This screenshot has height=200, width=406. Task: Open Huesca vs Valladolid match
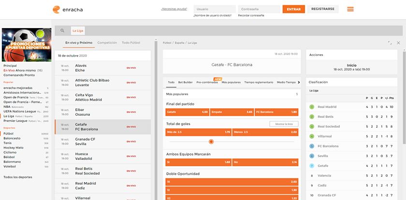[103, 156]
